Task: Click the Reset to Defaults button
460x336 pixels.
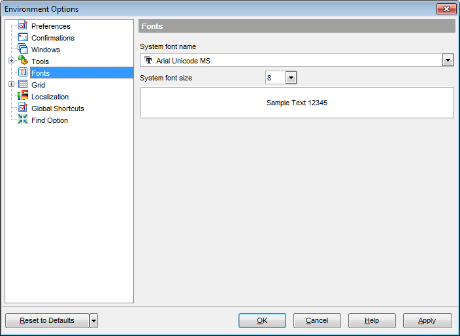Action: click(x=47, y=320)
